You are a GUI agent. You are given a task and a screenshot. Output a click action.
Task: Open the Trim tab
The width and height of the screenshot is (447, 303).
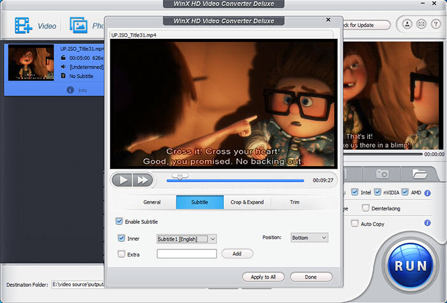tap(294, 202)
